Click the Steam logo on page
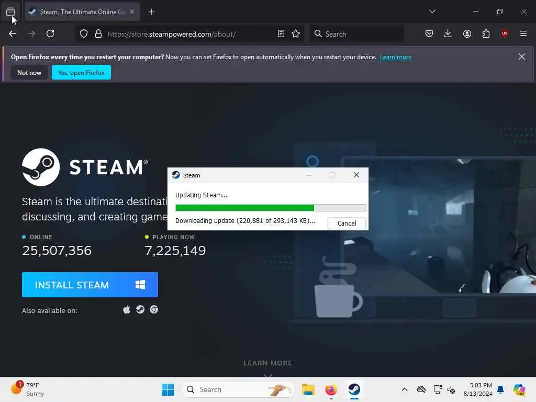The width and height of the screenshot is (536, 402). coord(85,167)
